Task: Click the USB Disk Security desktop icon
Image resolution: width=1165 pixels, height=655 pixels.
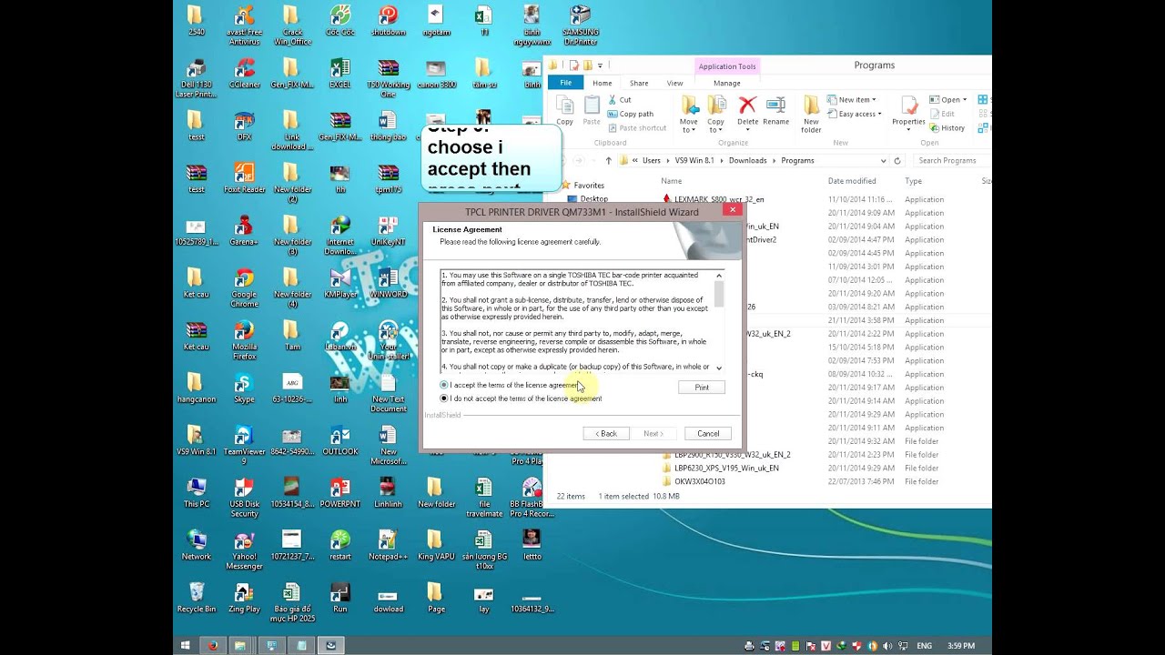Action: pyautogui.click(x=244, y=499)
